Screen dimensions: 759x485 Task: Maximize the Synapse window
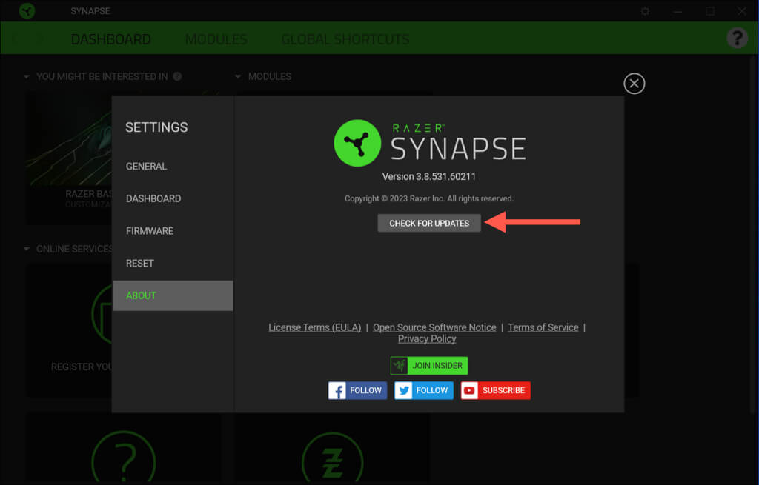point(709,10)
